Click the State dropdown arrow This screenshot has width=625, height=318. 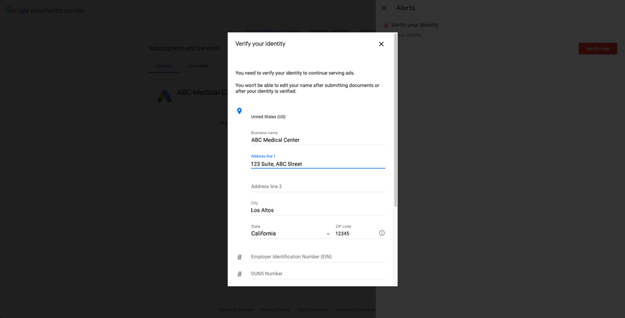pos(328,234)
